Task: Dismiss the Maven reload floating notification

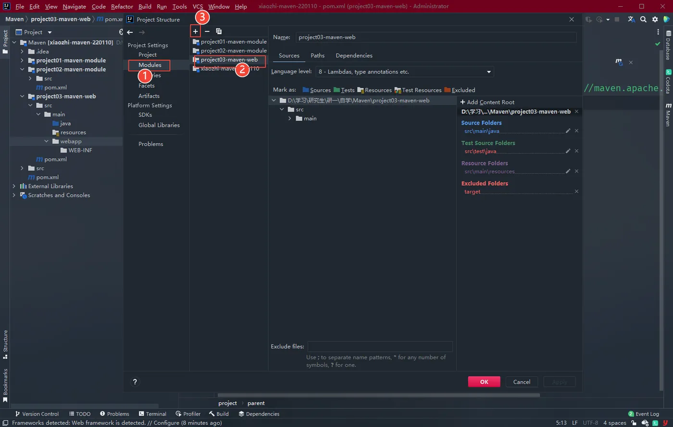Action: 631,63
